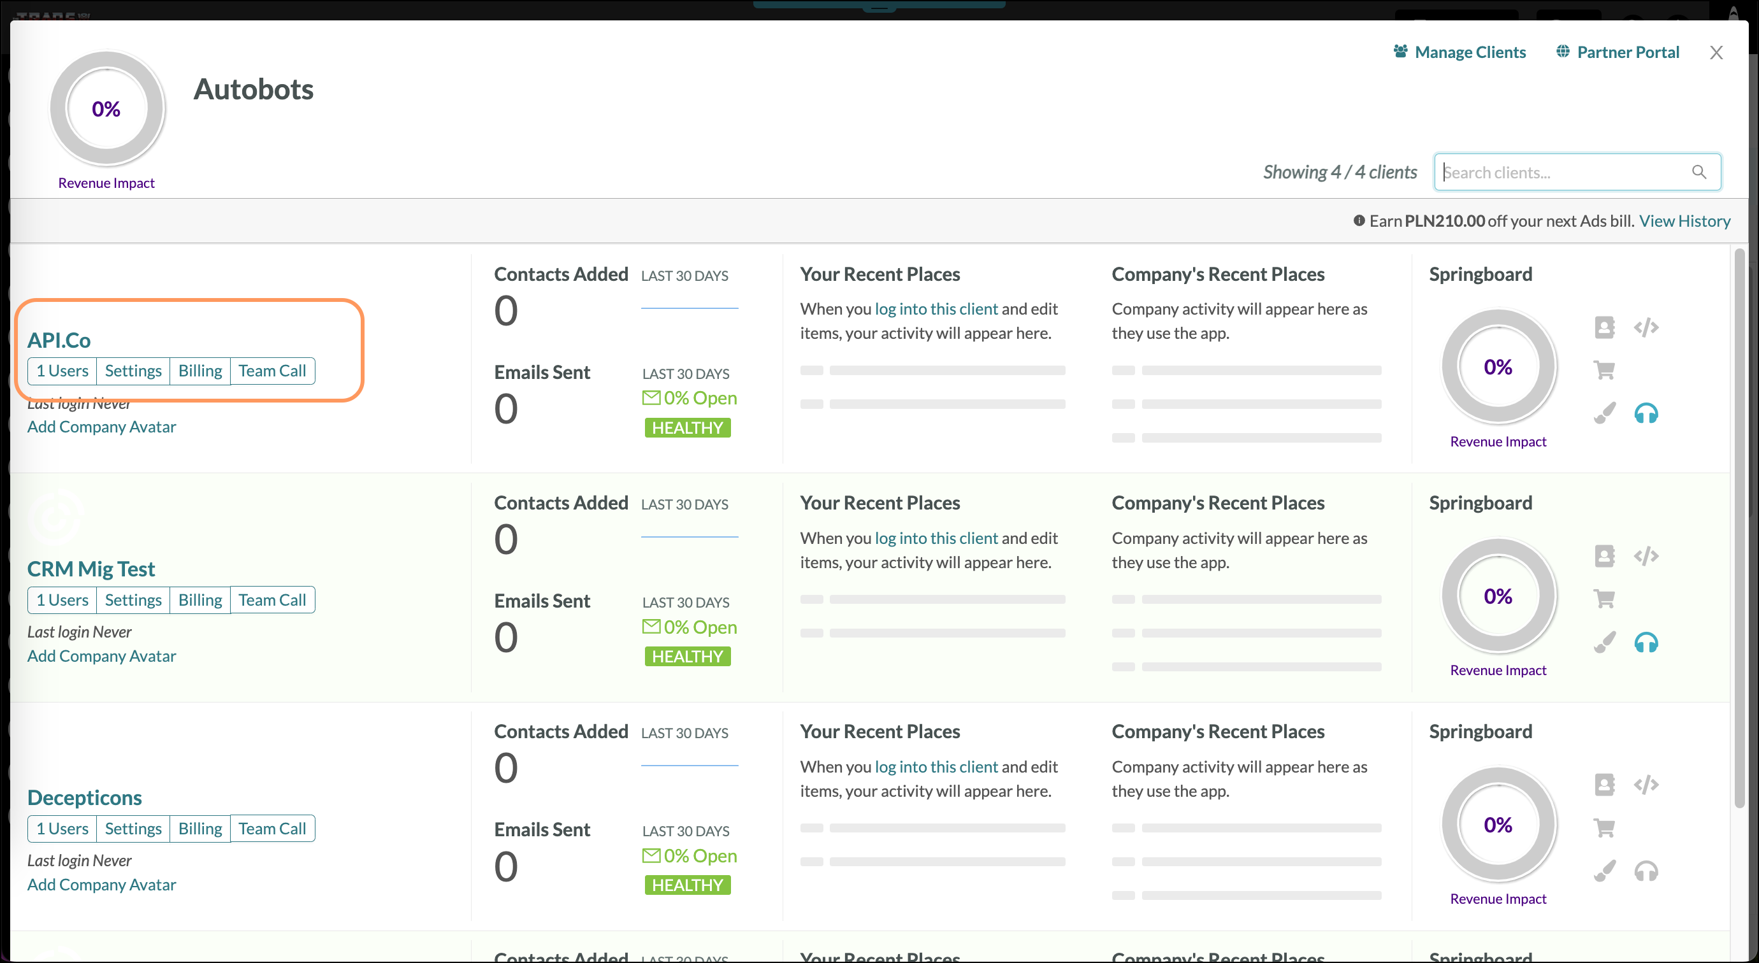1759x963 pixels.
Task: Open paintbrush icon in CRM Mig Test Springboard
Action: [1605, 642]
